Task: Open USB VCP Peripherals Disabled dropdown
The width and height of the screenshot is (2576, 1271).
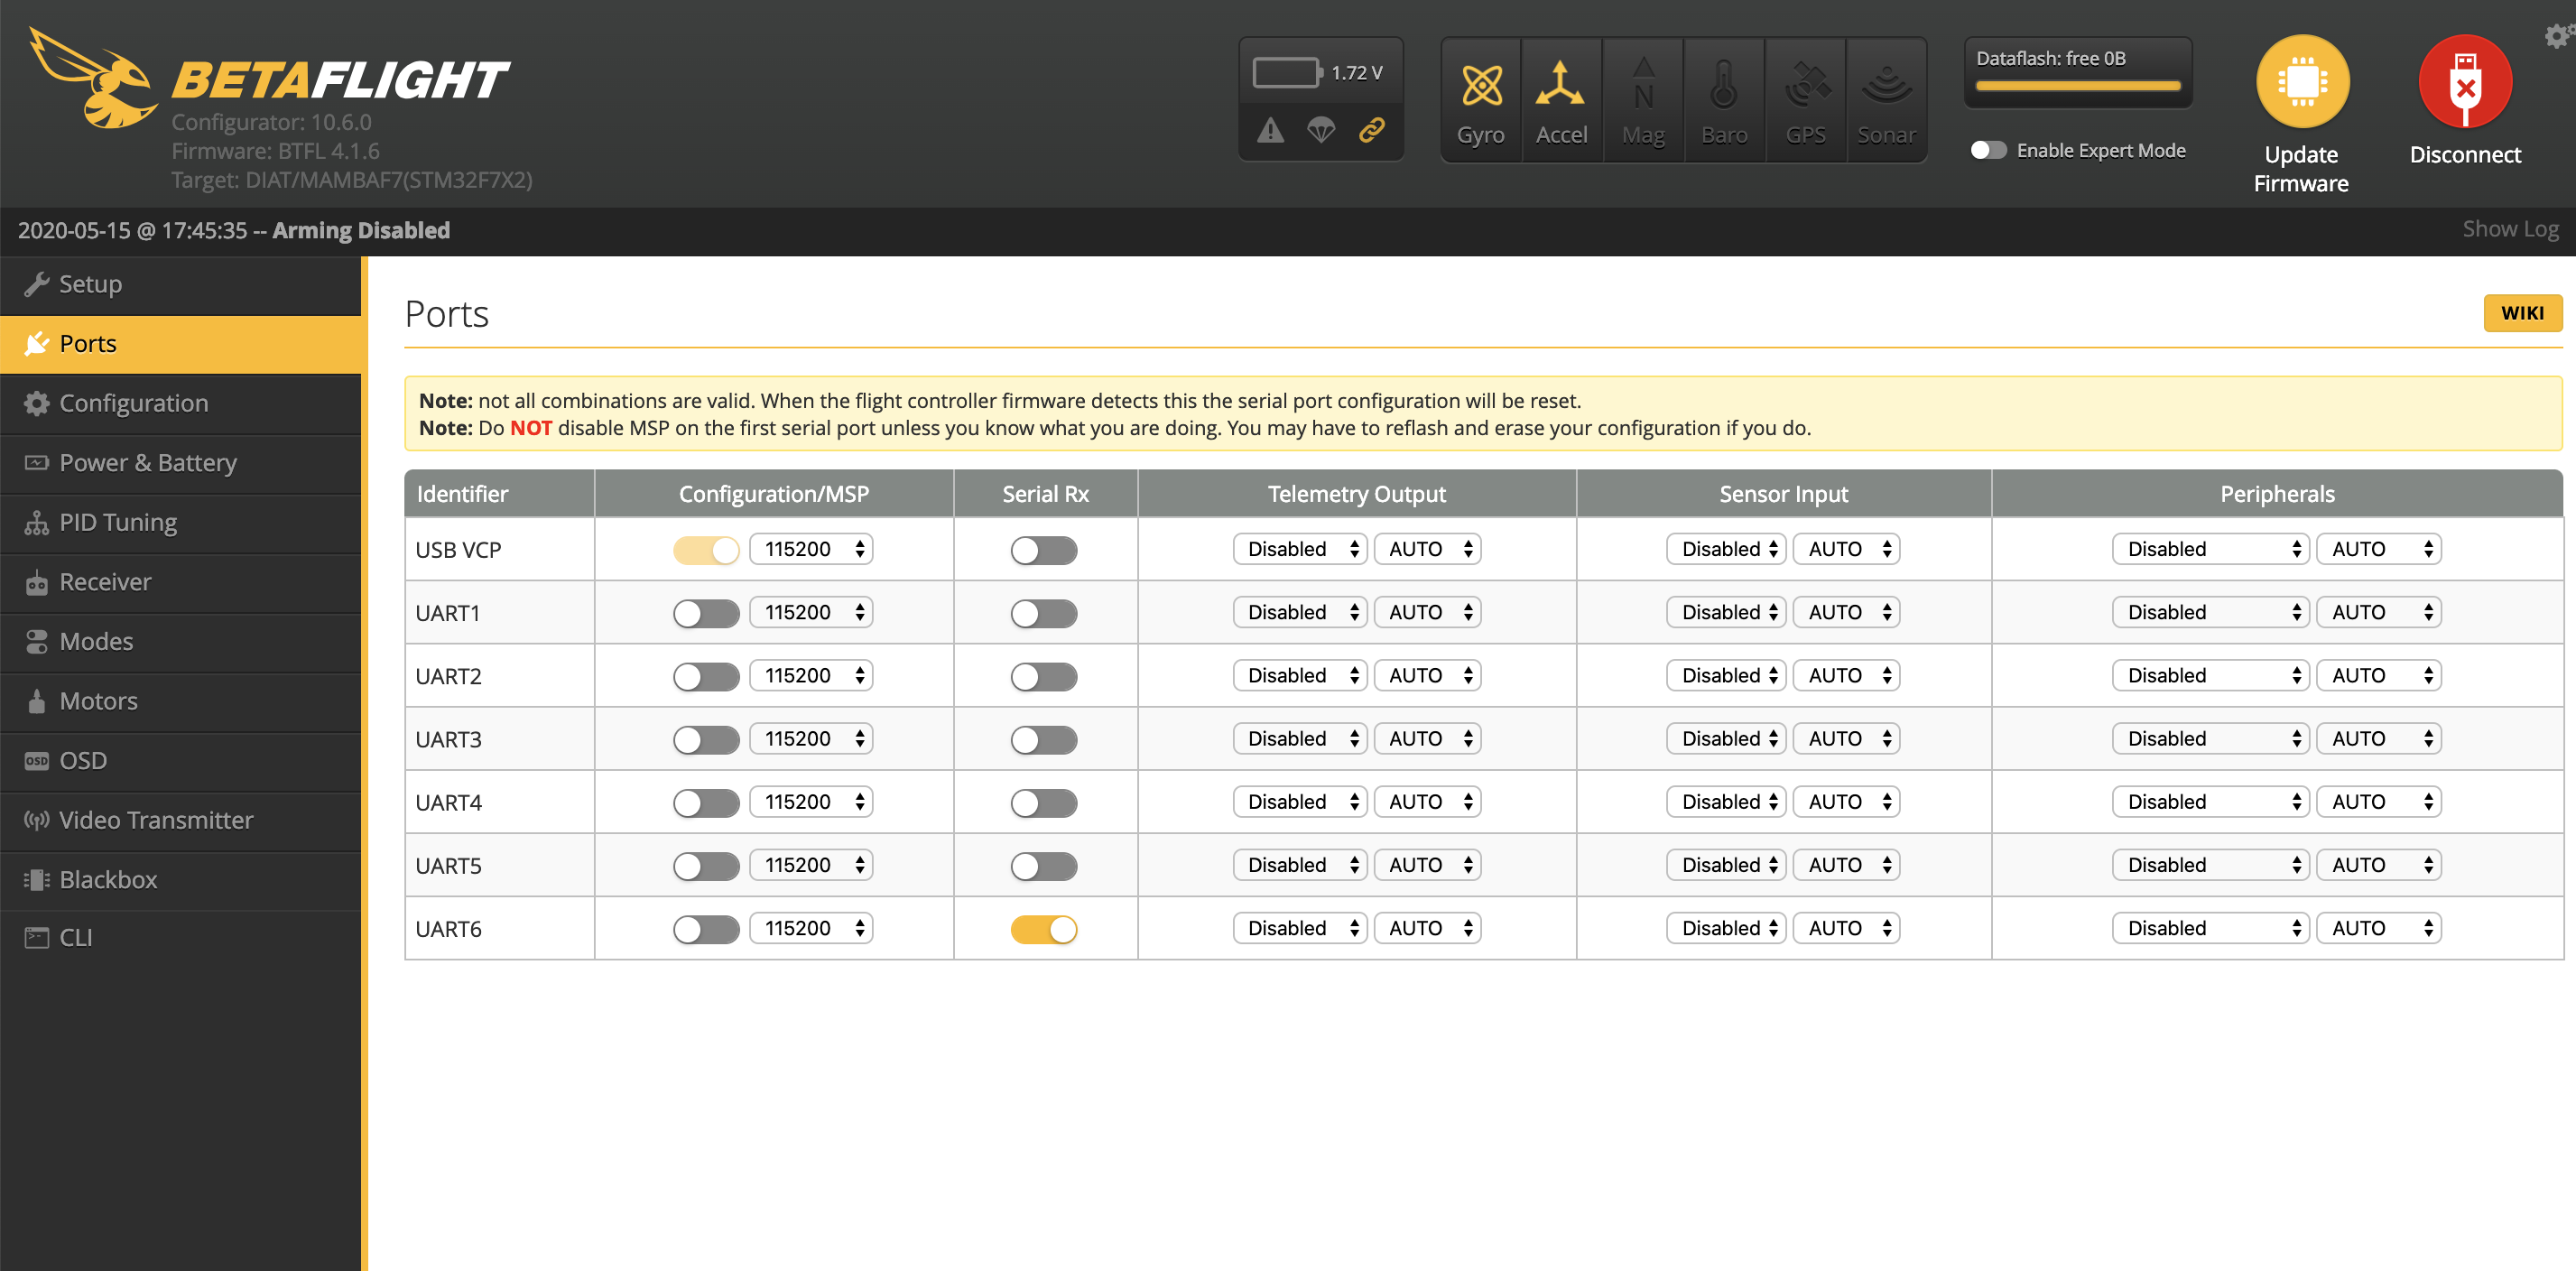Action: pos(2210,549)
